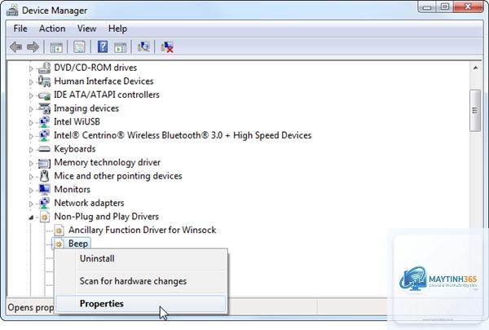Viewport: 489px width, 330px height.
Task: Click the Human Interface Devices icon
Action: 44,81
